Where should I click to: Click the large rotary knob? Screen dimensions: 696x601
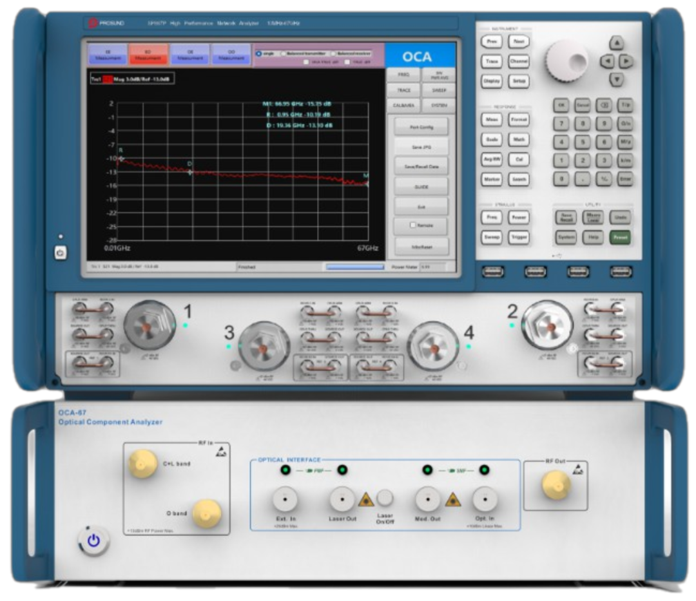point(567,61)
